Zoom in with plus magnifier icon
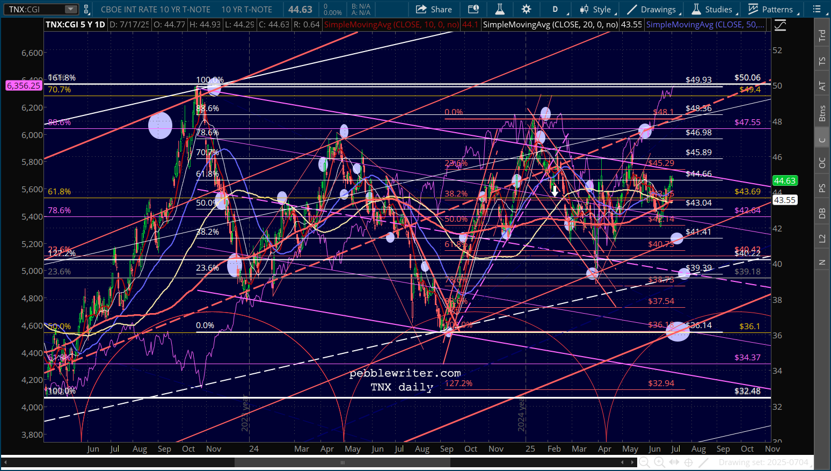831x471 pixels. point(659,462)
